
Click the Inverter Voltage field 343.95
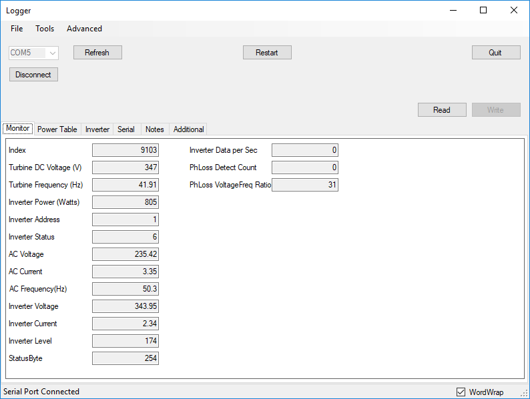(125, 306)
